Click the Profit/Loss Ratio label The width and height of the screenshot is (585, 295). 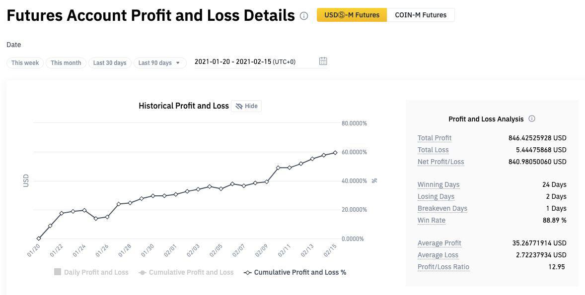coord(443,267)
